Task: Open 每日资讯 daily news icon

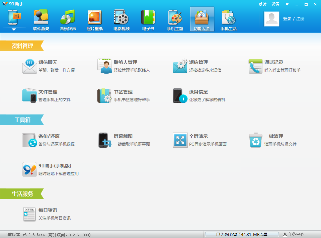Action: (x=29, y=214)
